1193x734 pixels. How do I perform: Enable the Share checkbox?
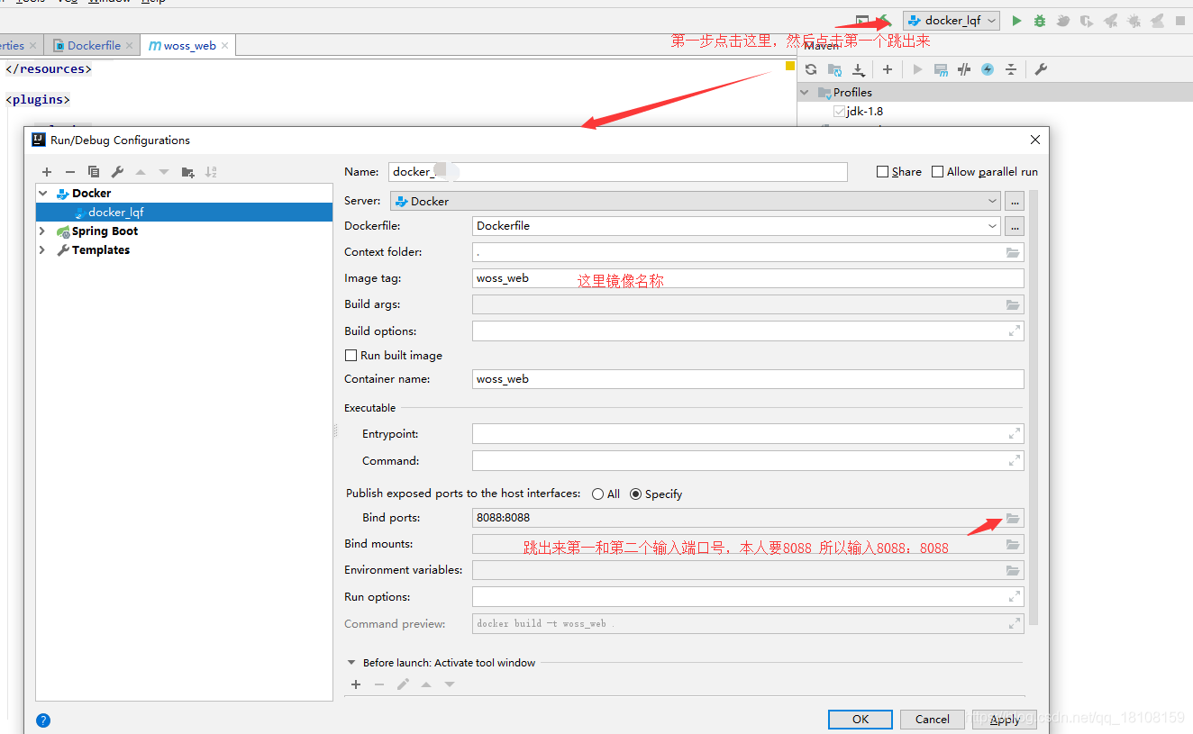883,172
